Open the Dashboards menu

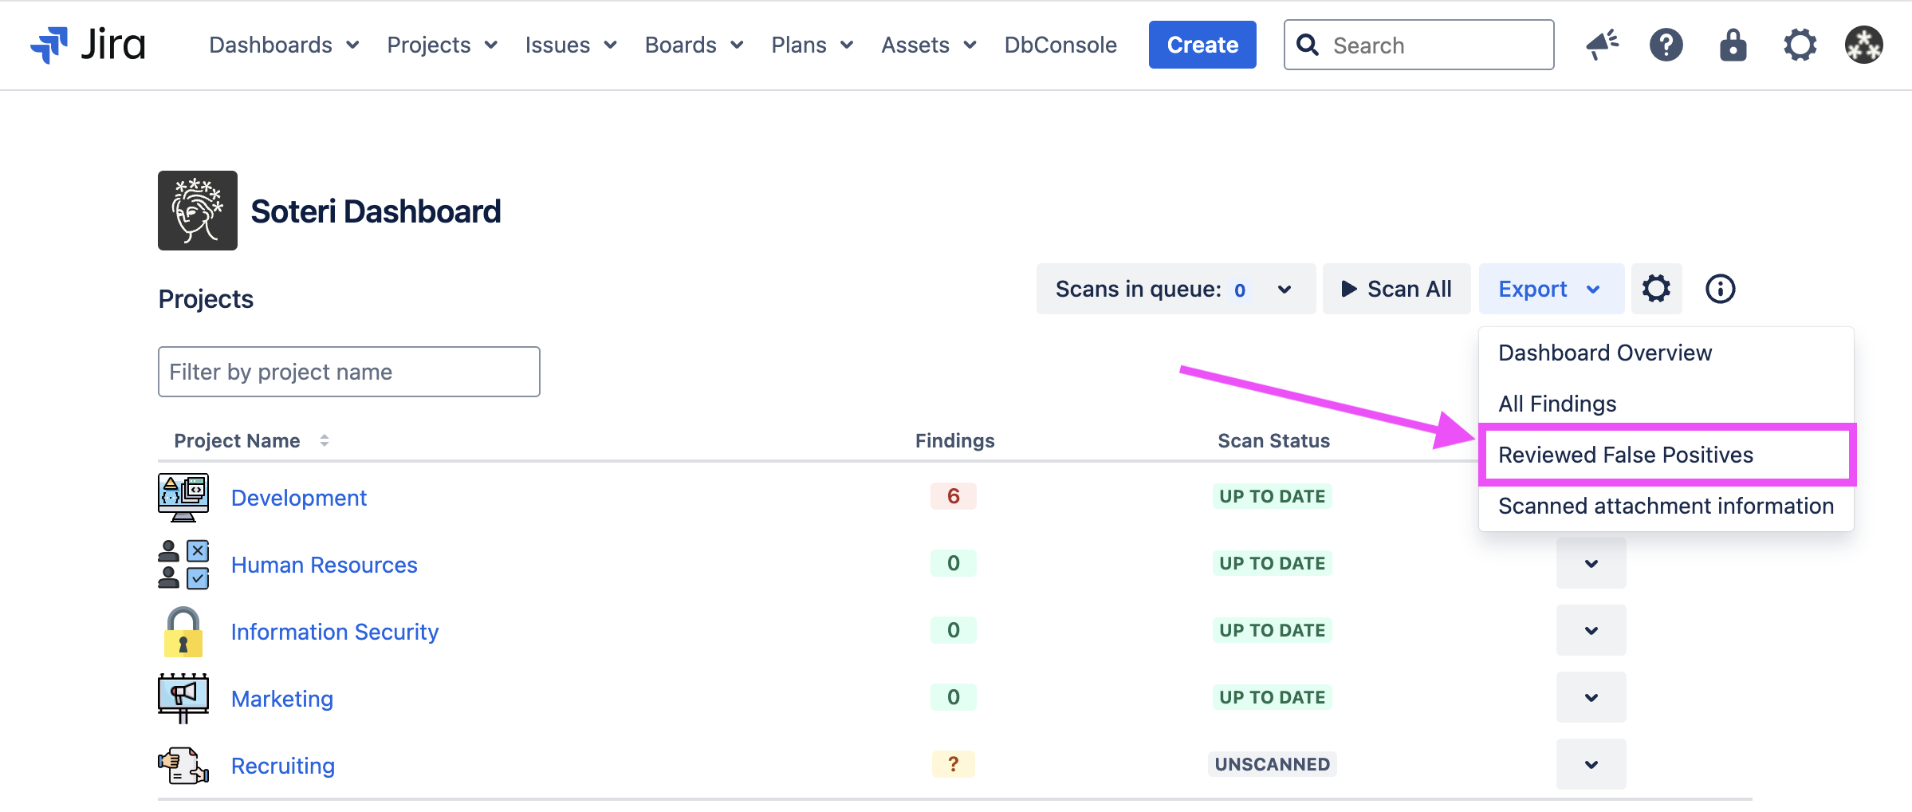(x=284, y=45)
